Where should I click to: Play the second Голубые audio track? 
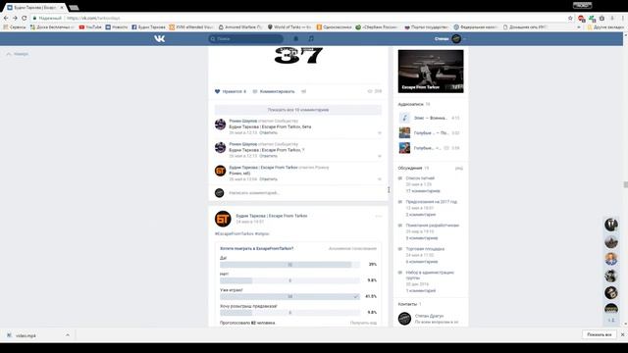[x=404, y=132]
